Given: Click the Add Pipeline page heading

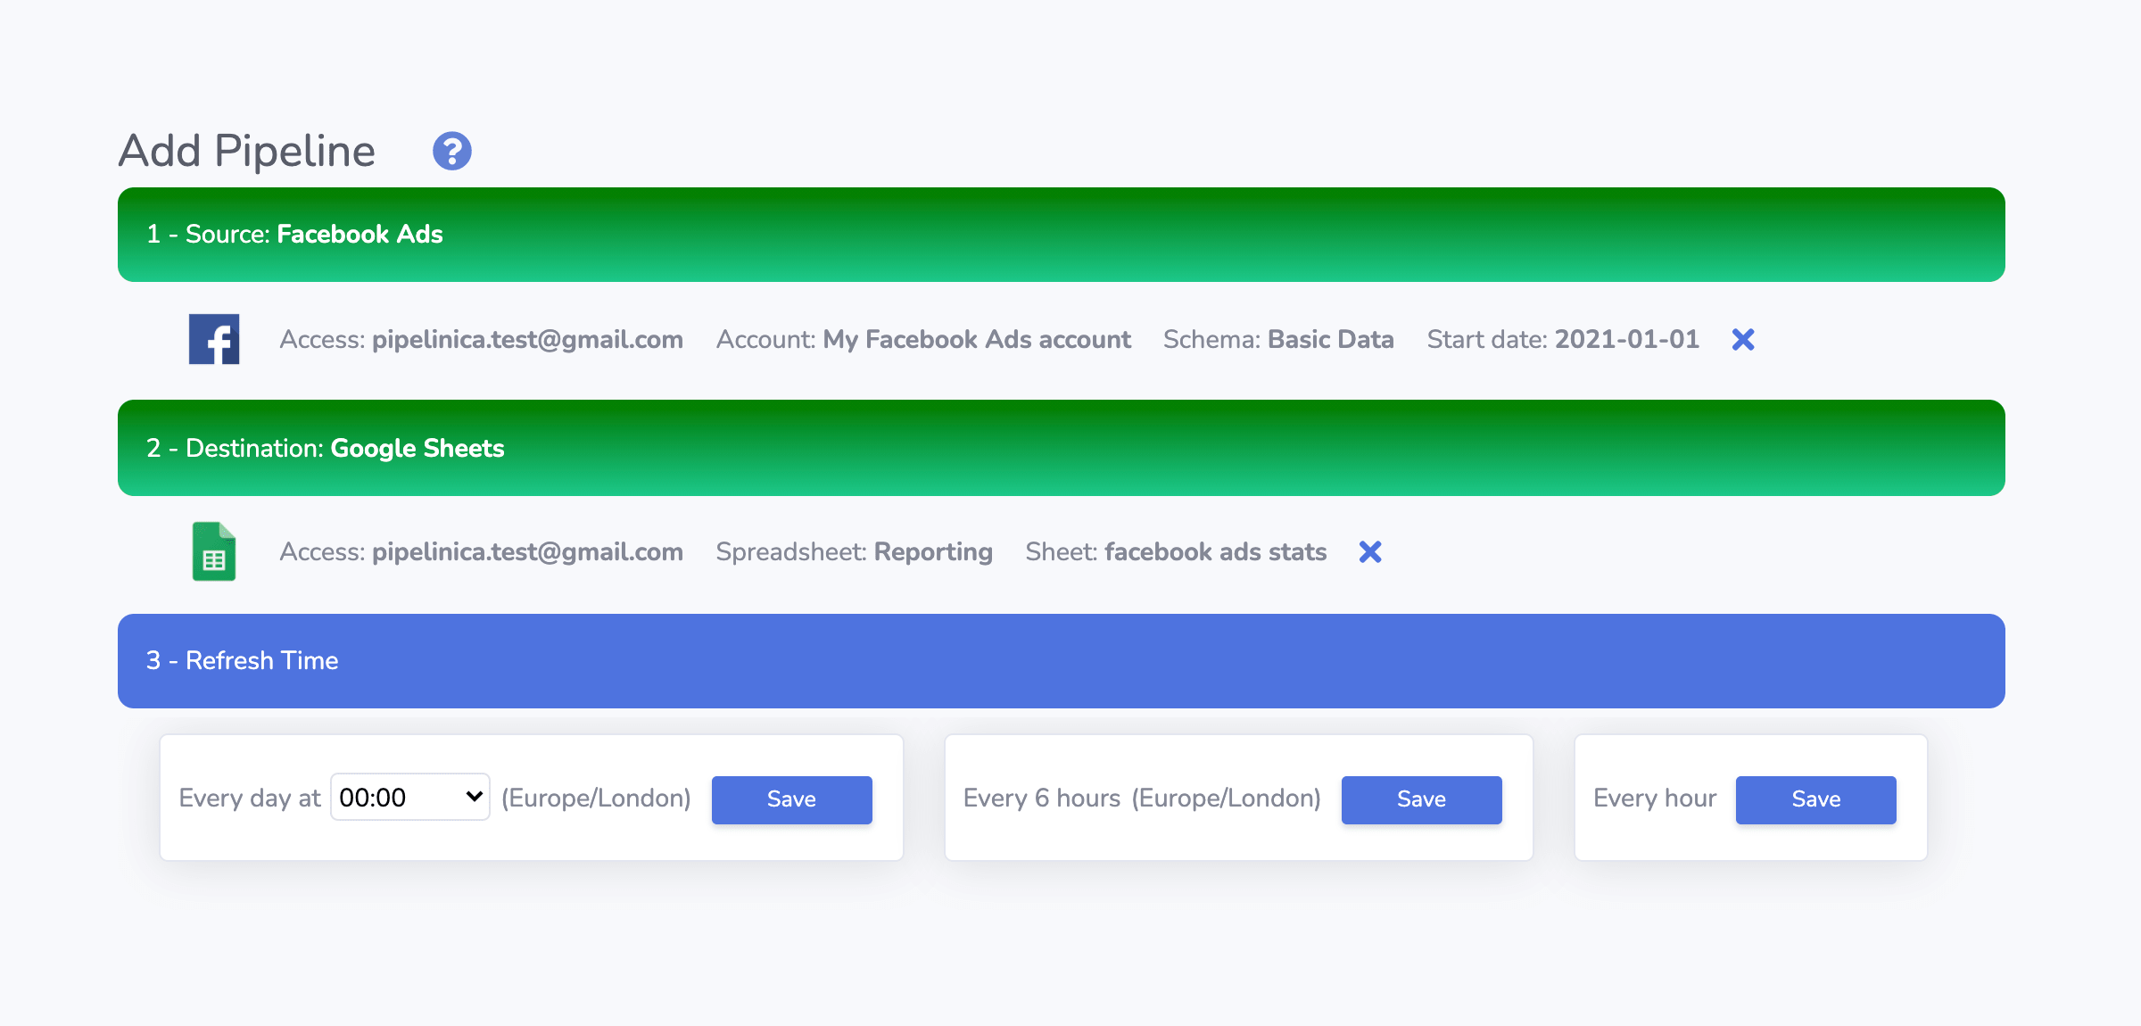Looking at the screenshot, I should click(247, 151).
